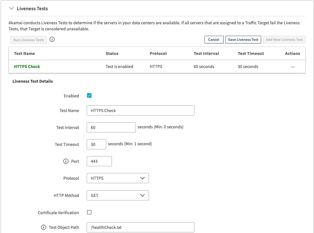Click the Cancel button
This screenshot has height=233, width=314.
tap(214, 40)
